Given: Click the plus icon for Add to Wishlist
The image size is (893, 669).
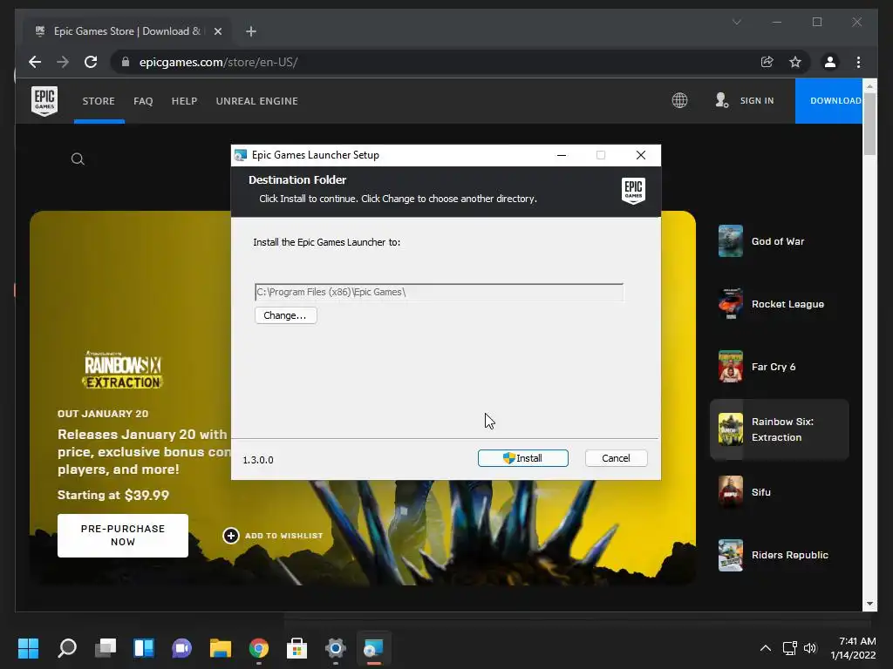Looking at the screenshot, I should (230, 536).
